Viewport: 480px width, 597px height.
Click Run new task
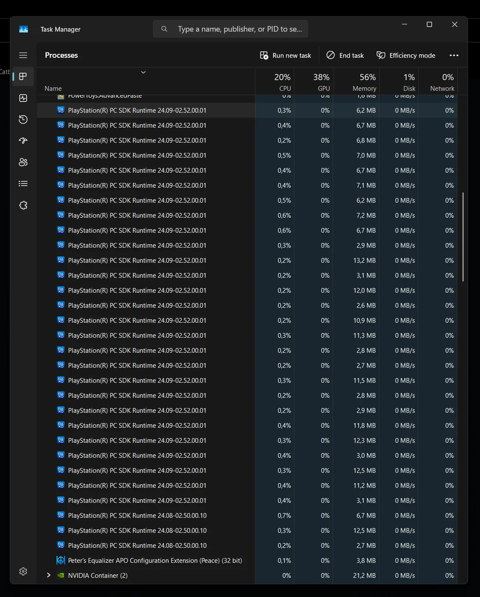pos(285,55)
